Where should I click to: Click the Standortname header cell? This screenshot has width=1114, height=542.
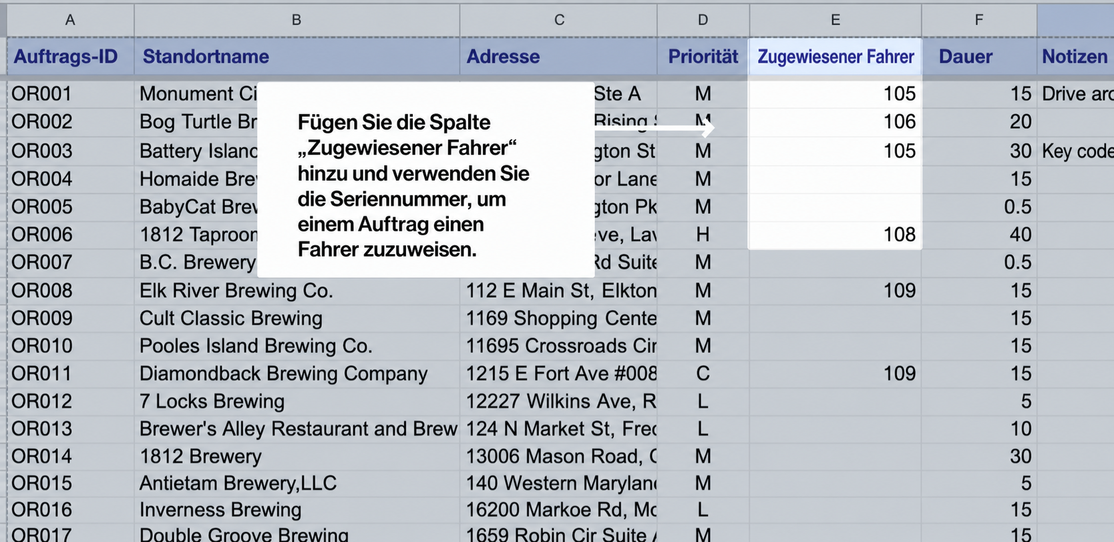tap(297, 57)
